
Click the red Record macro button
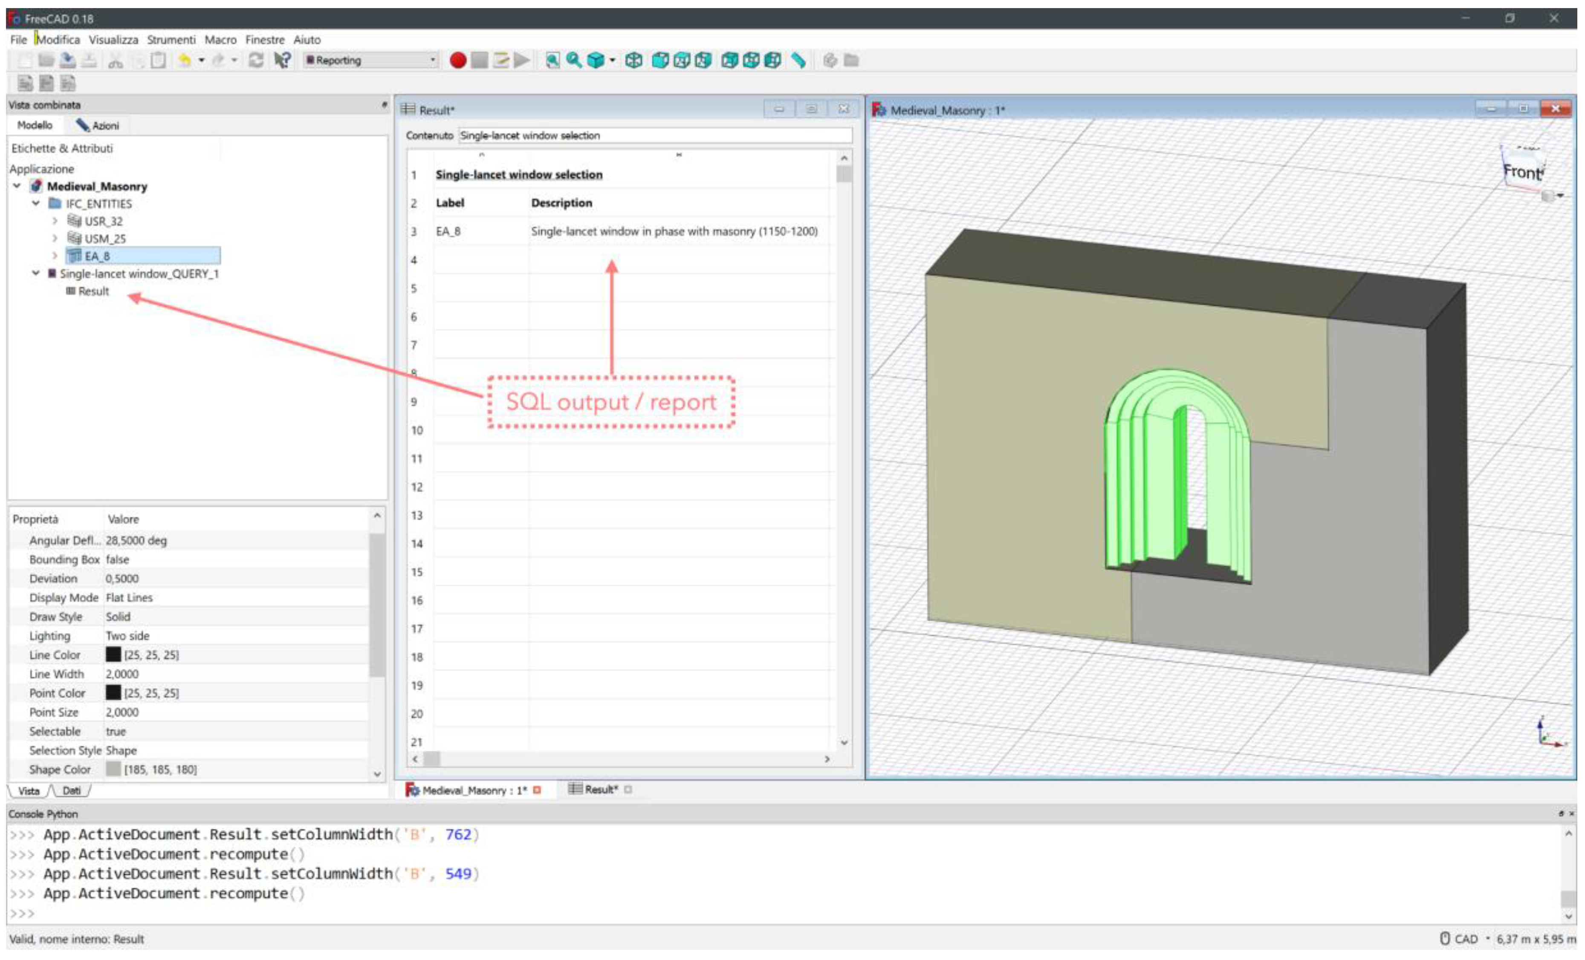tap(457, 61)
